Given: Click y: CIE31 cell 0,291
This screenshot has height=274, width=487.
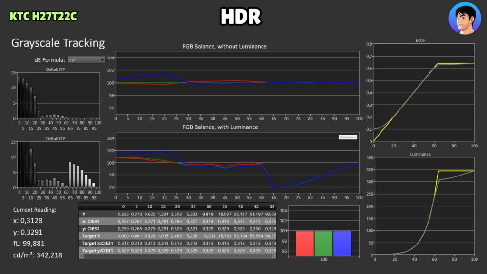Looking at the screenshot, I should [x=163, y=229].
